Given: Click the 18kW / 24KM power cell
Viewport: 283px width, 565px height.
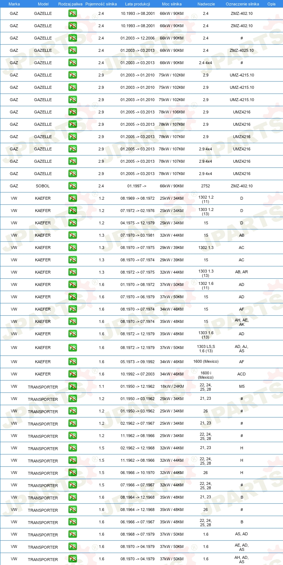Looking at the screenshot, I should tap(172, 386).
